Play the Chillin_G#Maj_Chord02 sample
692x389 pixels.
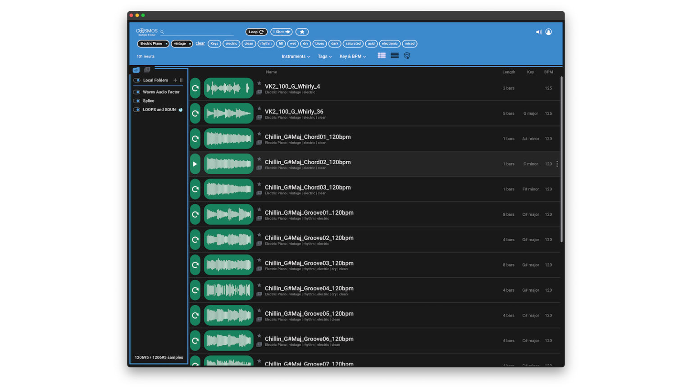[x=195, y=164]
